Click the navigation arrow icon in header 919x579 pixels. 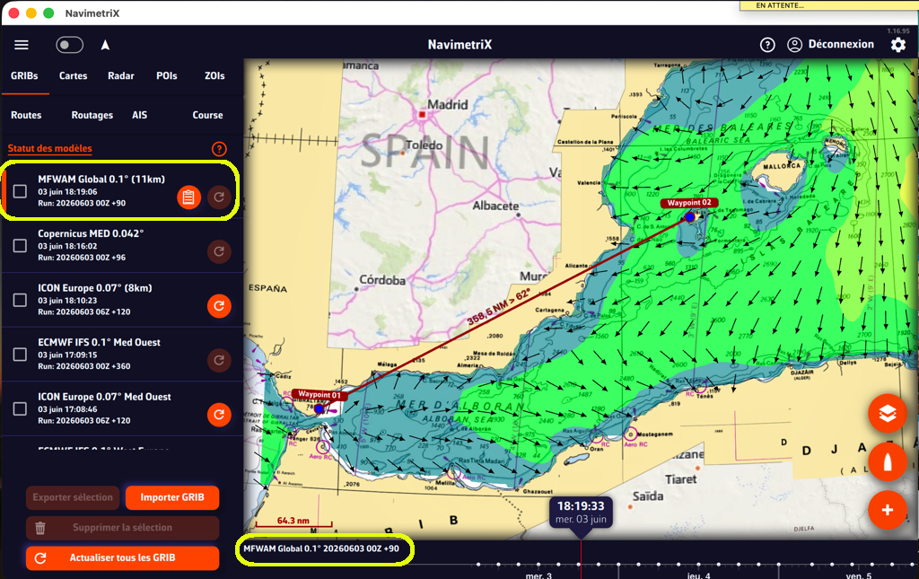click(x=105, y=45)
